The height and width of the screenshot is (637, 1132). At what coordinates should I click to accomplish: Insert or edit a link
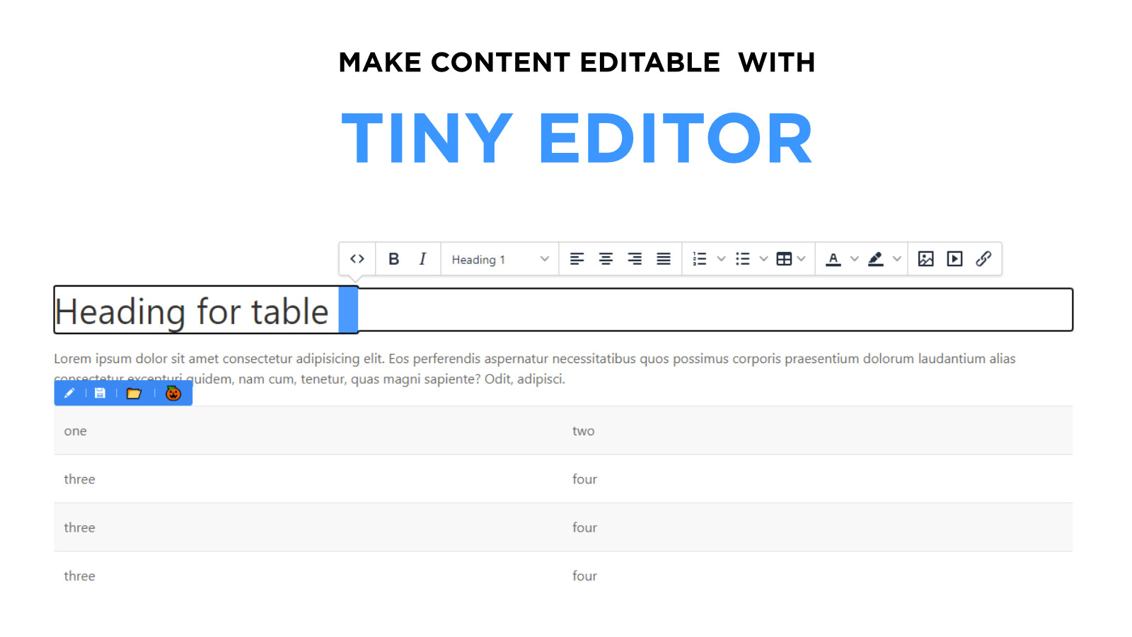click(983, 259)
